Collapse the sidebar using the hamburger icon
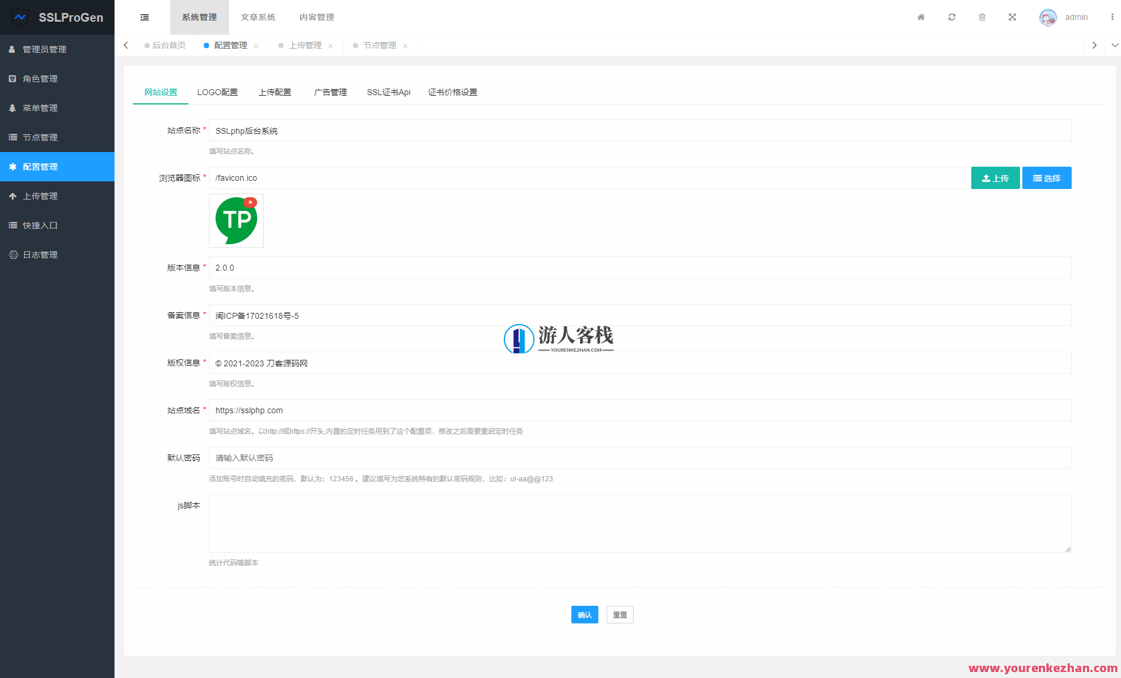The image size is (1121, 678). tap(144, 17)
